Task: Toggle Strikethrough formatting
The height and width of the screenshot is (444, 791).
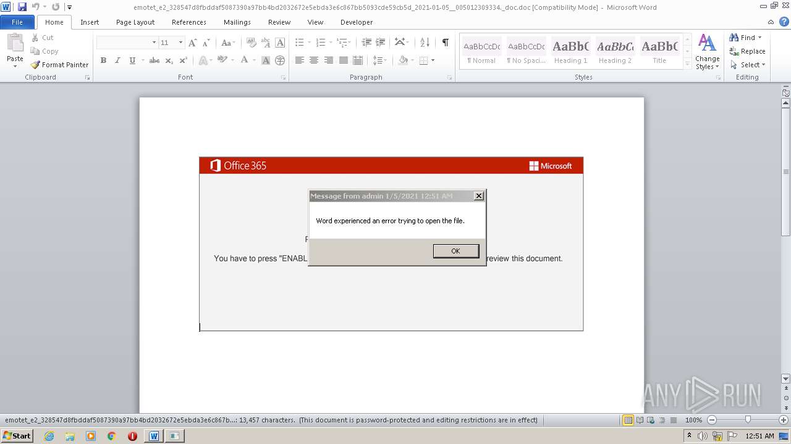Action: click(x=154, y=60)
